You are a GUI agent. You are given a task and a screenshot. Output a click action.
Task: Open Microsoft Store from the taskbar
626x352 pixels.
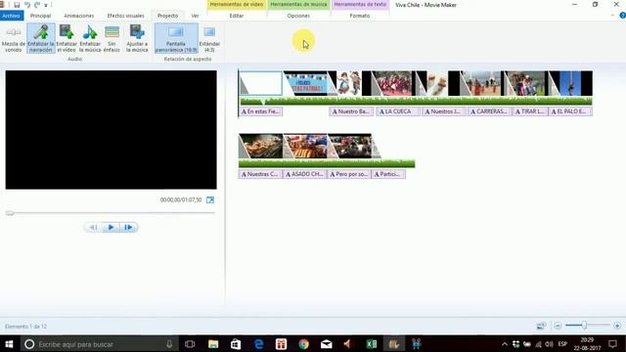236,344
